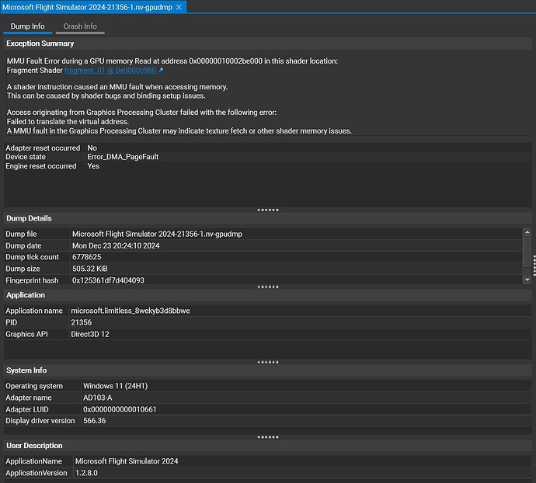Click the splitter dots below Exception Summary
The image size is (536, 483).
click(x=268, y=210)
